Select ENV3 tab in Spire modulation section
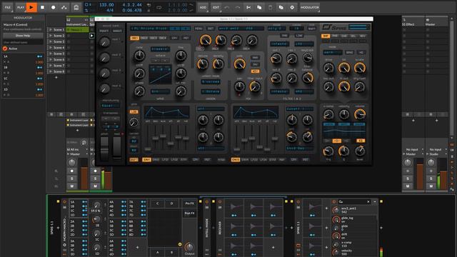This screenshot has height=257, width=457. (x=236, y=160)
